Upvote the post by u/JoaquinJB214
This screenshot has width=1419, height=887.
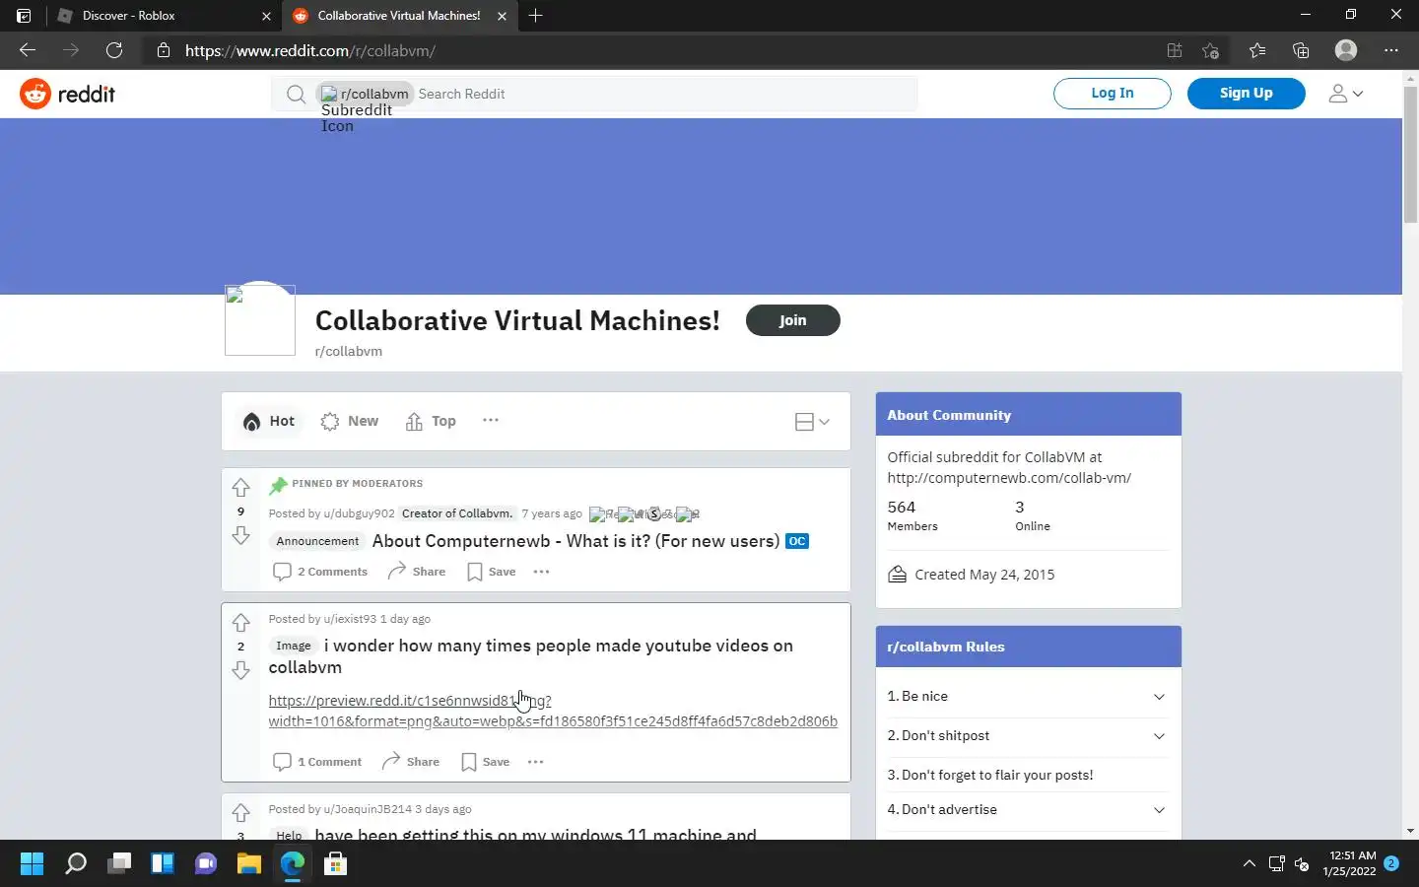click(x=240, y=813)
